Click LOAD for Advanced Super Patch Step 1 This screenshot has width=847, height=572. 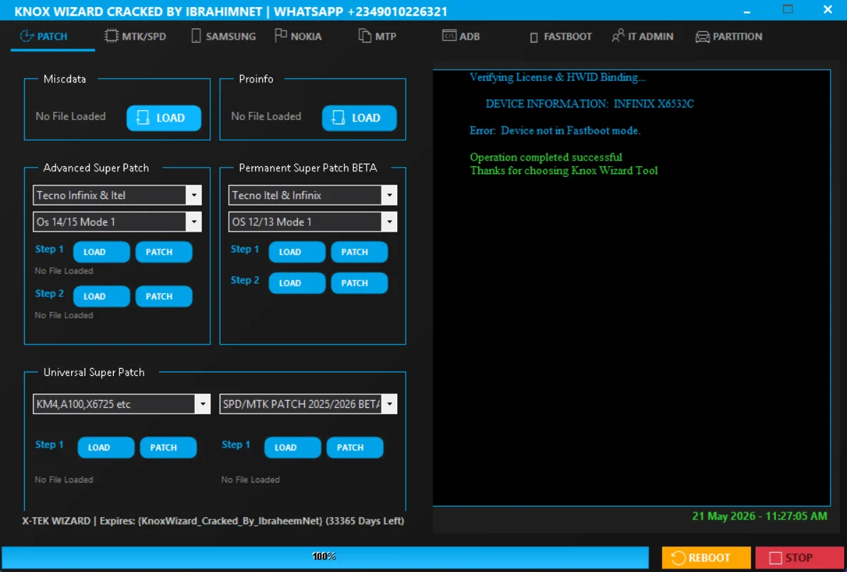102,252
